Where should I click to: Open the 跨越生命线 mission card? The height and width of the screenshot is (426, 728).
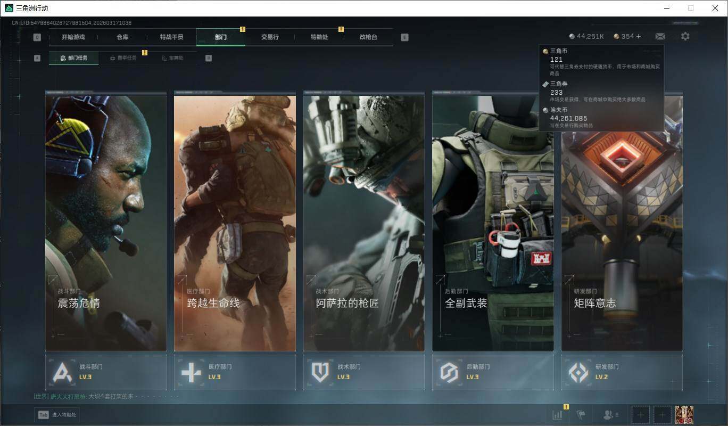(235, 221)
